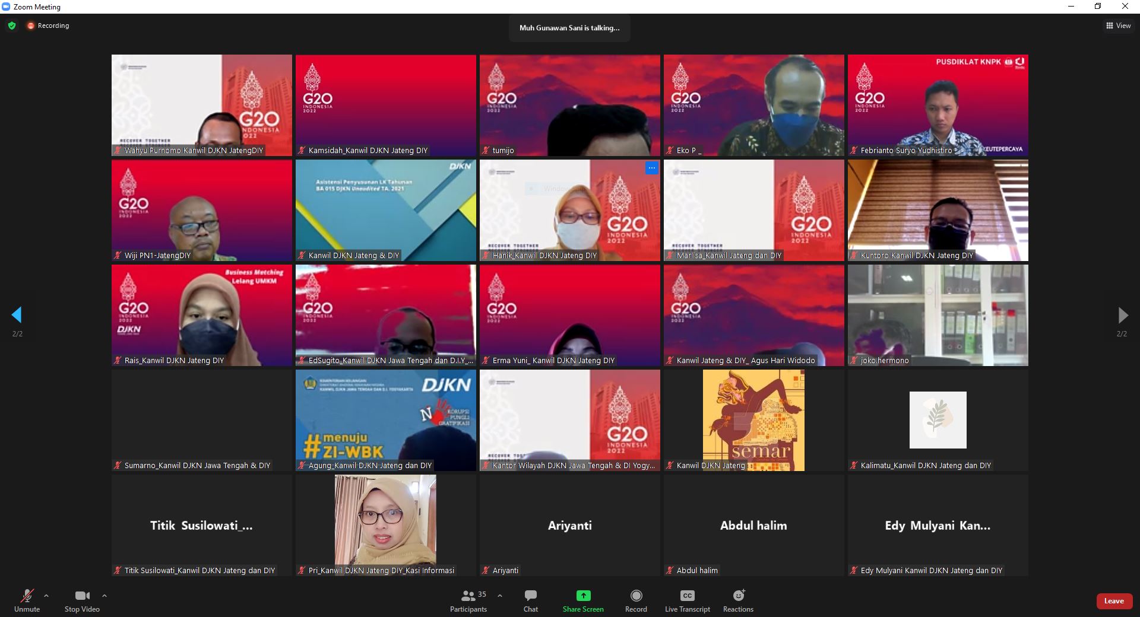The image size is (1140, 617).
Task: Leave the meeting
Action: point(1113,601)
